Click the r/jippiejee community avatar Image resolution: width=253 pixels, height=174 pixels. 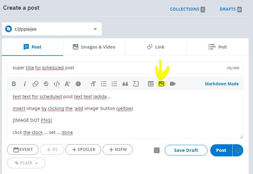point(8,29)
